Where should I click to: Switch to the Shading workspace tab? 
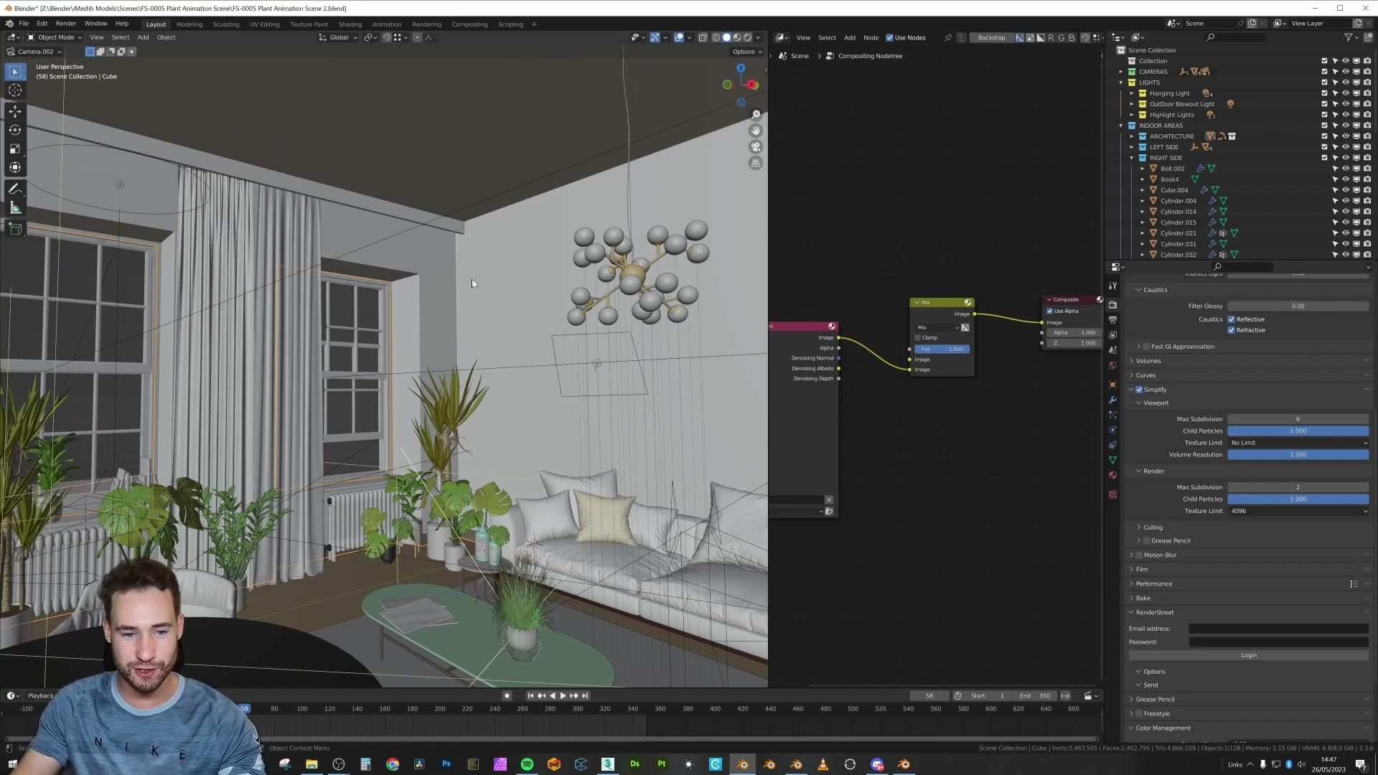pyautogui.click(x=350, y=24)
